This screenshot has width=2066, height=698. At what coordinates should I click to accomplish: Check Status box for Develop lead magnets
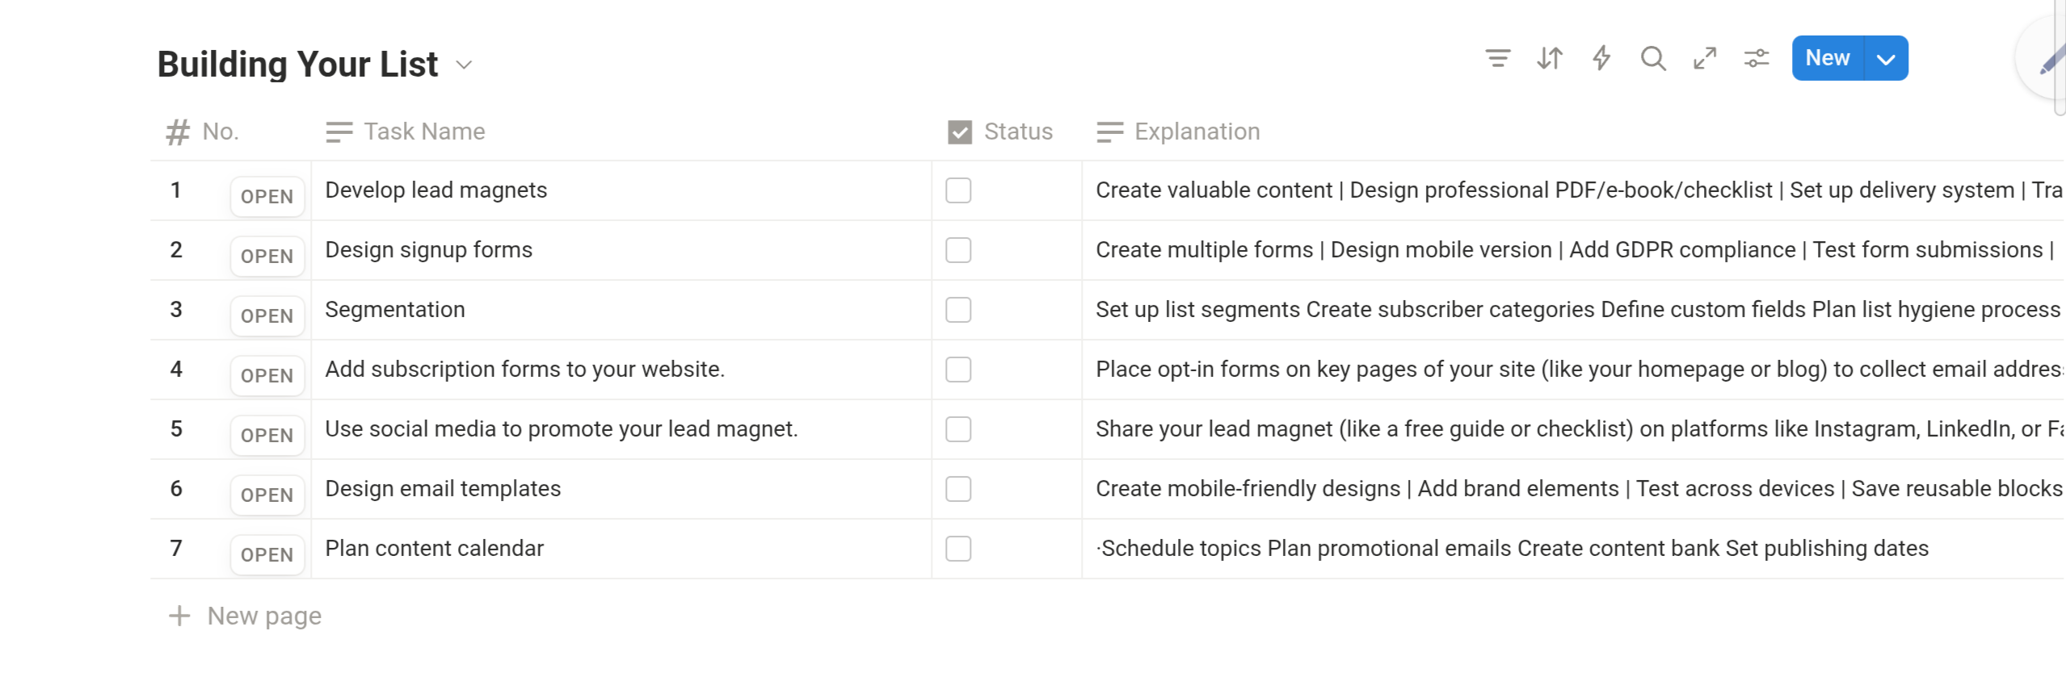pyautogui.click(x=958, y=190)
